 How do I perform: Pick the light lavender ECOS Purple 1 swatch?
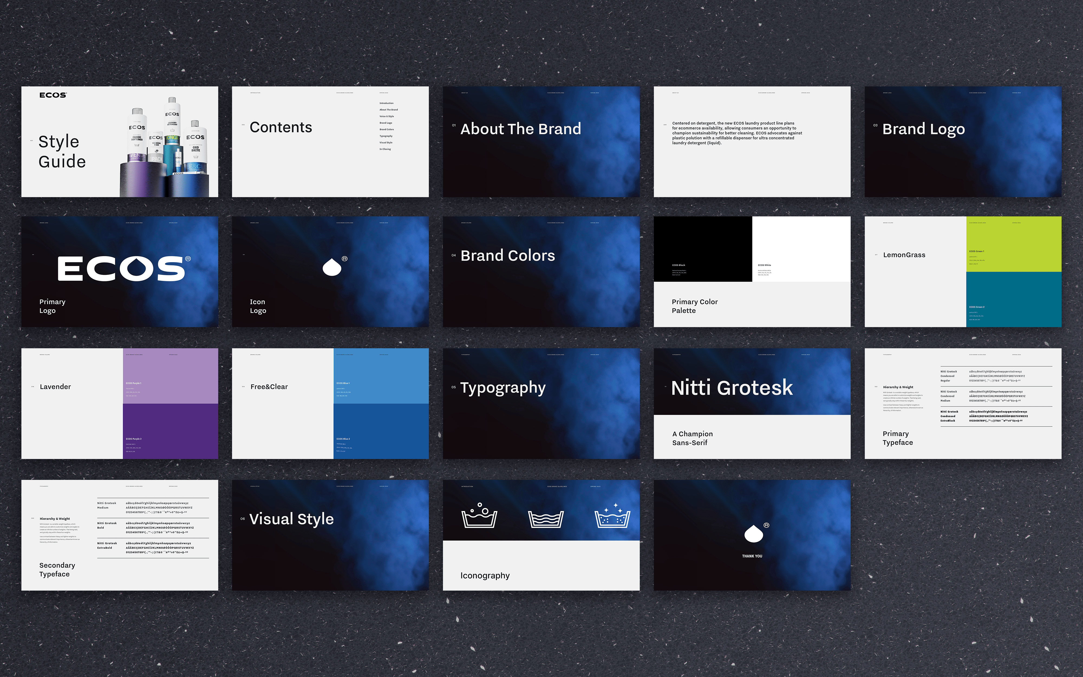(170, 376)
